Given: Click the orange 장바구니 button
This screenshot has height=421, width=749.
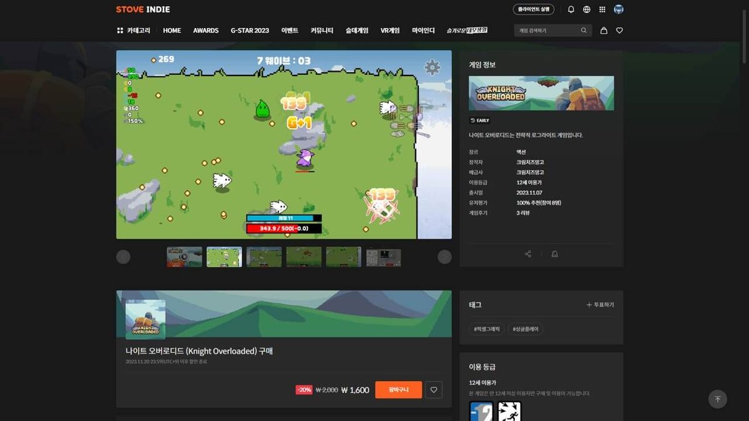Looking at the screenshot, I should (x=398, y=390).
